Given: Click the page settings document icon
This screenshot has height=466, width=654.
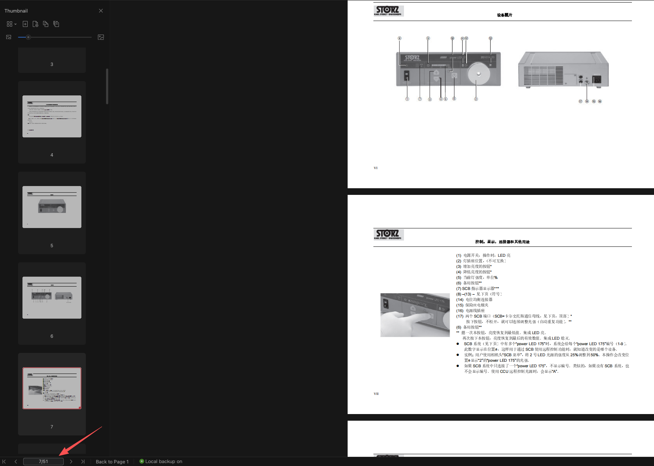Looking at the screenshot, I should (35, 24).
